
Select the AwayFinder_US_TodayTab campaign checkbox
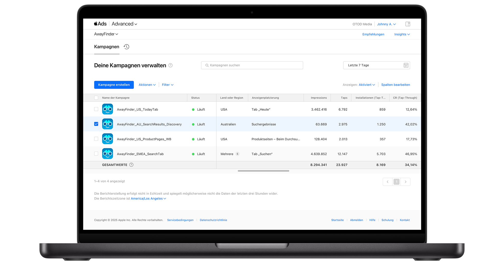point(96,109)
